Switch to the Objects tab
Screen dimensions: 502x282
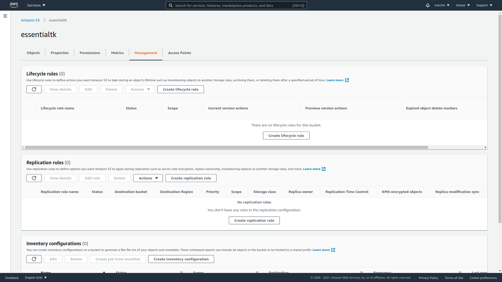pos(33,53)
